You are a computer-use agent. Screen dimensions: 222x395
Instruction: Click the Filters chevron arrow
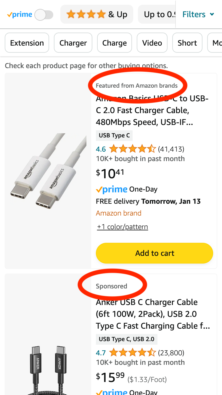click(x=212, y=14)
